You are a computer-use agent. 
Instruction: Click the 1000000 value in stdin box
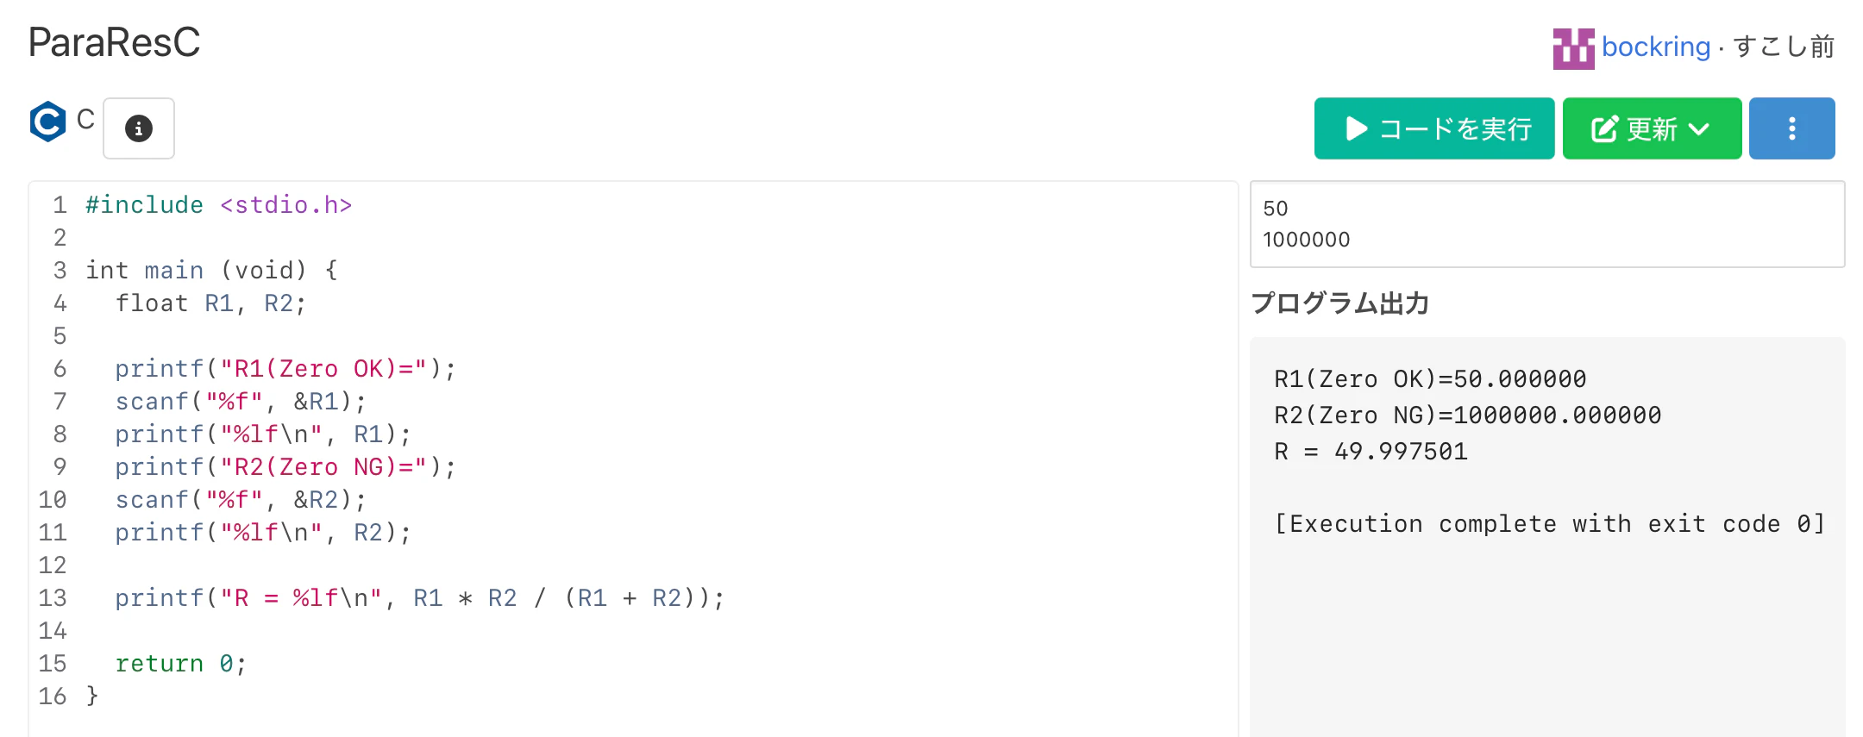tap(1307, 240)
